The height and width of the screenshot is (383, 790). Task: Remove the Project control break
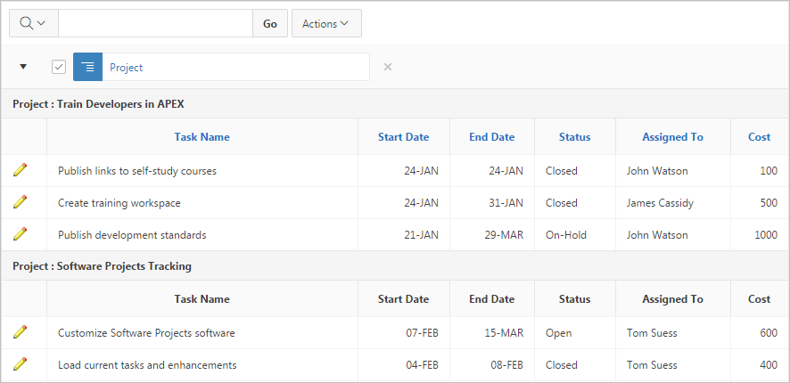pos(388,67)
